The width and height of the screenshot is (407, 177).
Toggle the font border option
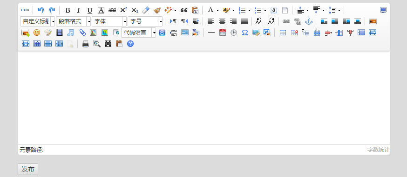[101, 10]
